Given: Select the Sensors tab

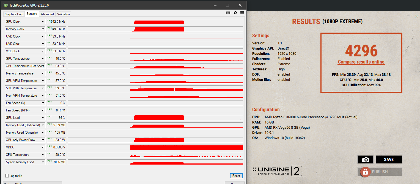Looking at the screenshot, I should (32, 14).
